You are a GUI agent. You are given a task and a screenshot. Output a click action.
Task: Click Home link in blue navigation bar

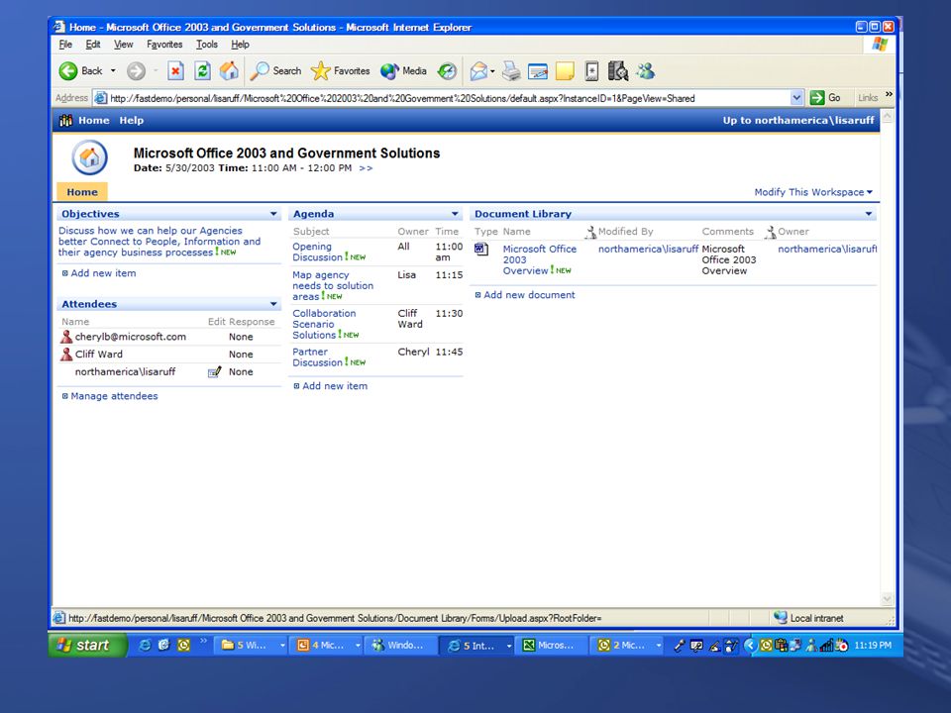tap(94, 120)
